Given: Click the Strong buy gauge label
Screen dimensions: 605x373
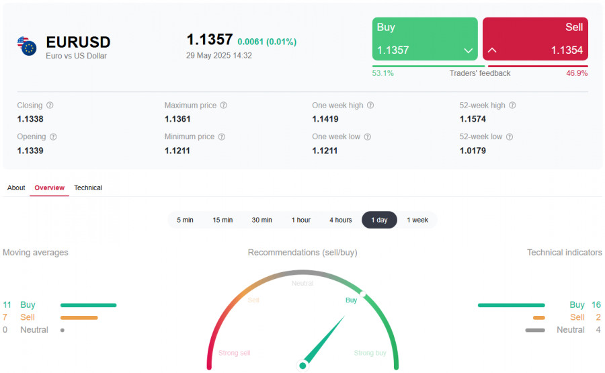Looking at the screenshot, I should coord(370,353).
